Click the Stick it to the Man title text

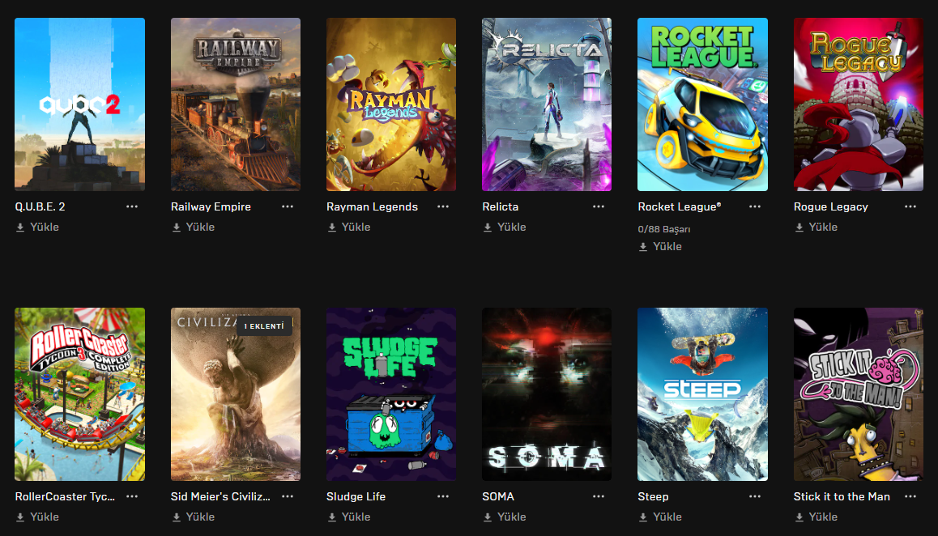(842, 496)
